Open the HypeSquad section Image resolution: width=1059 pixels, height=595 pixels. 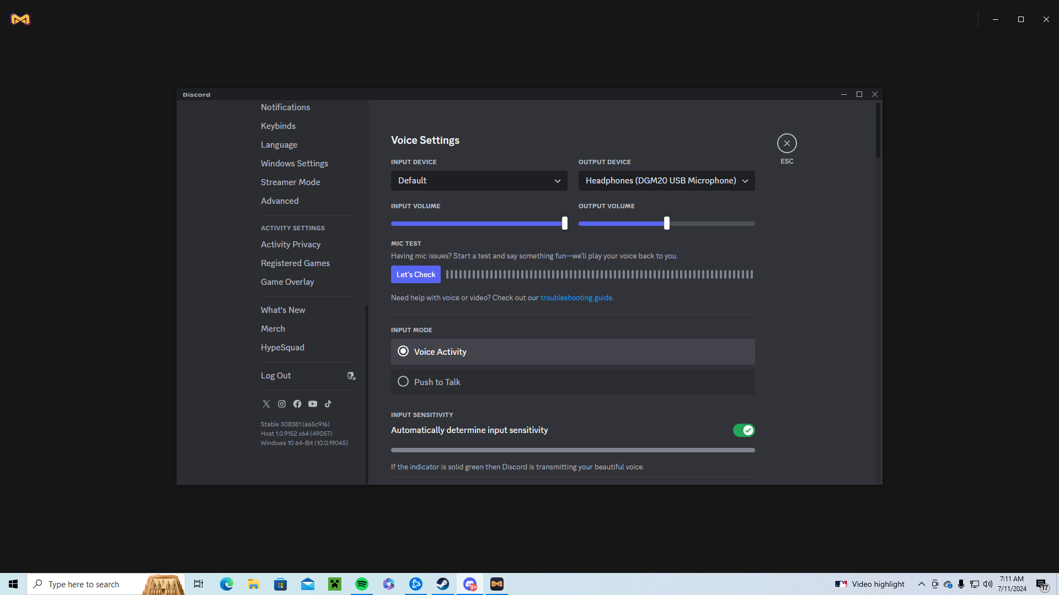282,348
